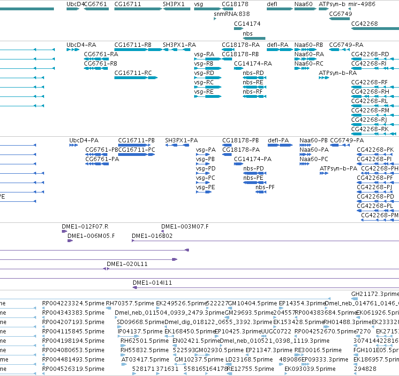The width and height of the screenshot is (399, 376).
Task: Select the CG42268 gene label
Action: click(x=364, y=23)
